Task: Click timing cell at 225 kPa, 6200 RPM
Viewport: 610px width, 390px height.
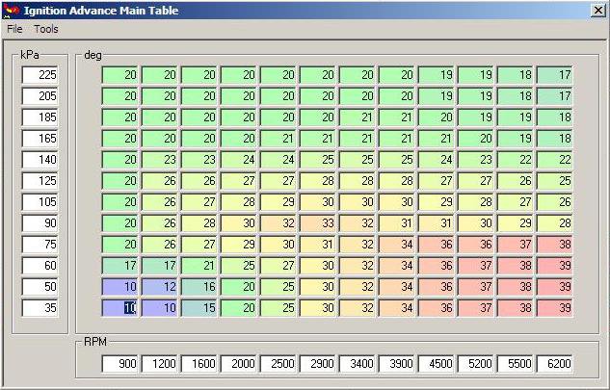Action: (555, 75)
